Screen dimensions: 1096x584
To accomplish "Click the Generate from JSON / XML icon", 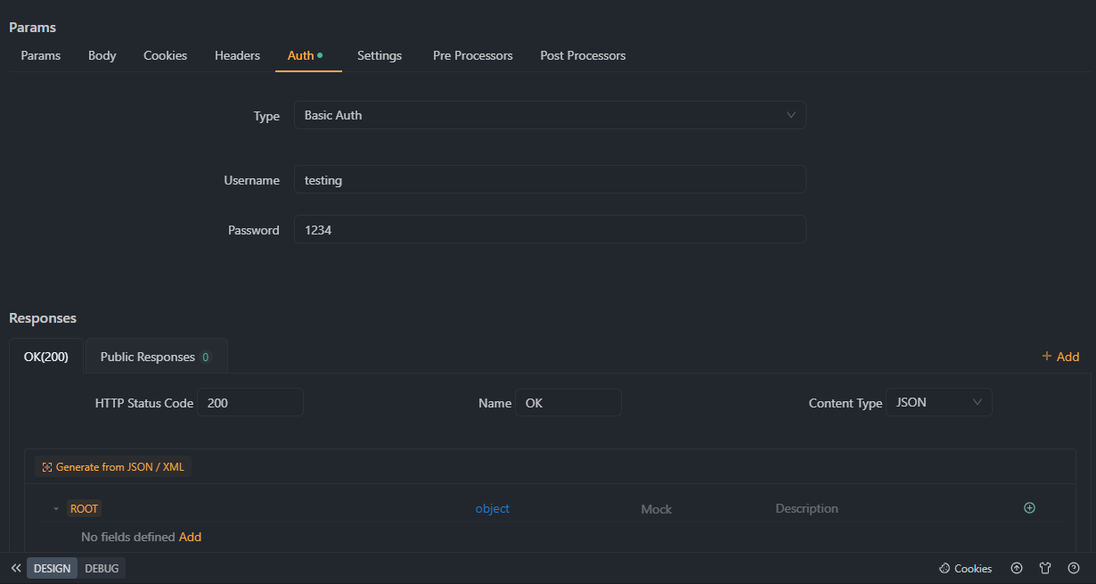I will click(45, 465).
